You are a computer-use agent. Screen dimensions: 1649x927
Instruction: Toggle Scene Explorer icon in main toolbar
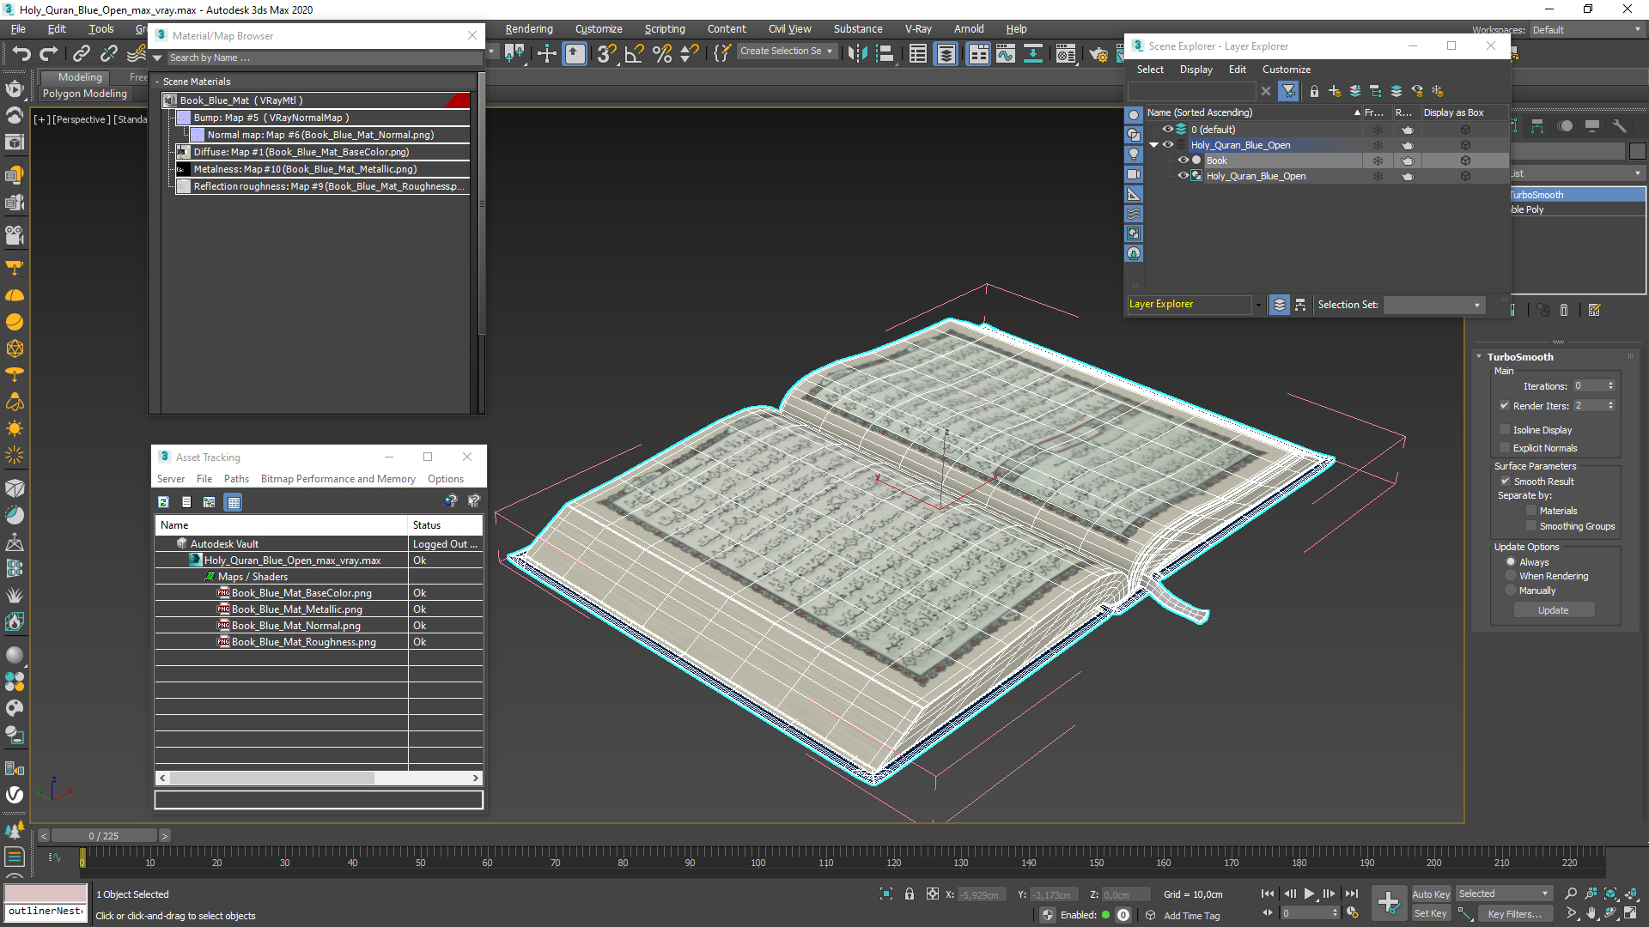click(918, 54)
